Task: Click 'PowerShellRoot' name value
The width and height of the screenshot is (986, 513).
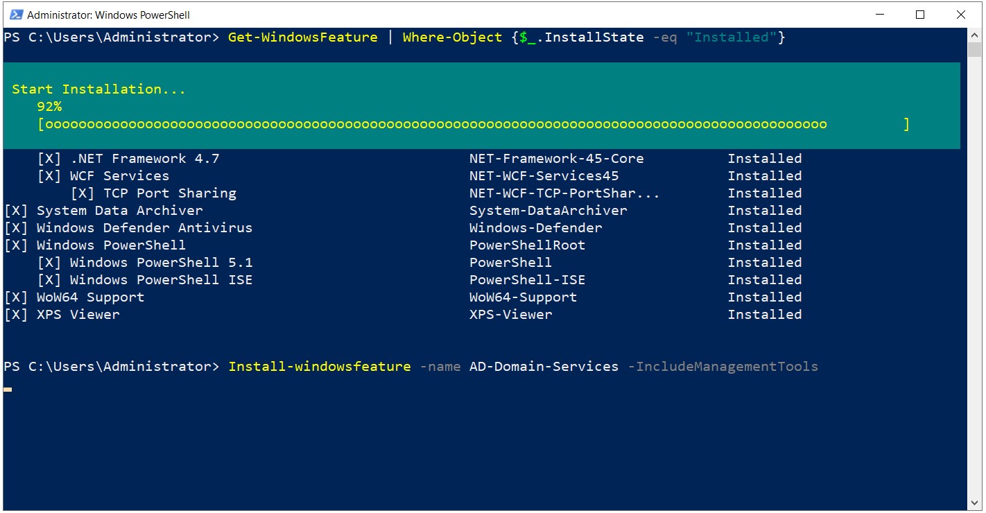Action: [x=528, y=245]
